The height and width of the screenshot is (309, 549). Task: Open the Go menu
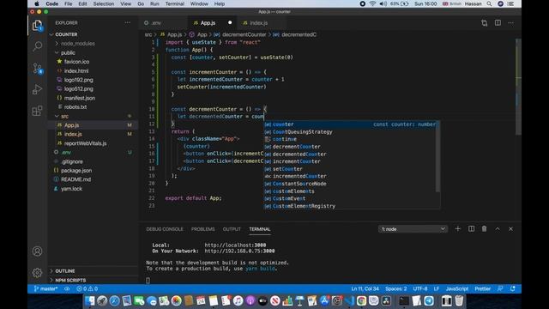(141, 3)
